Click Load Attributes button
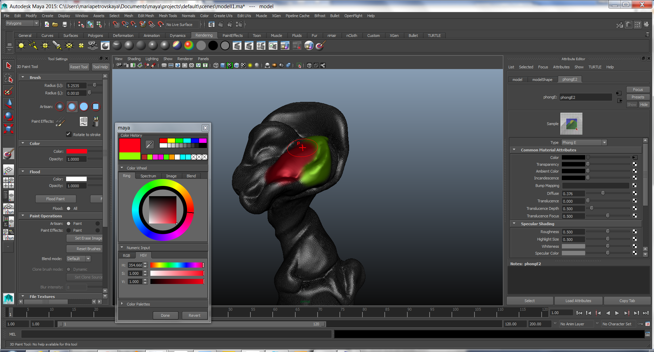The width and height of the screenshot is (654, 352). (578, 301)
